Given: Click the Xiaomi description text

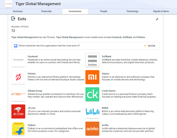Looking at the screenshot, I should pyautogui.click(x=128, y=78).
